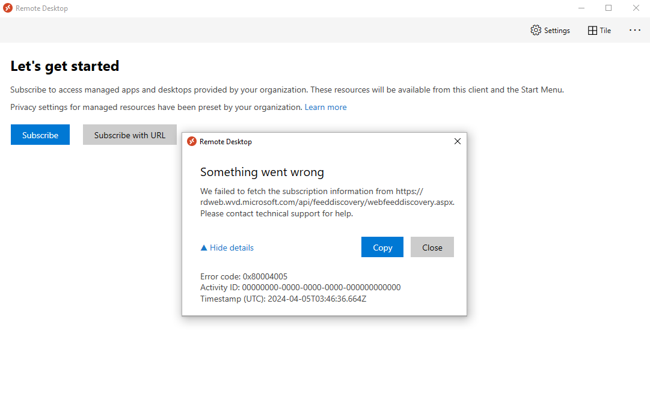Screen dimensions: 650x414
Task: Minimize the Remote Desktop window
Action: [581, 8]
